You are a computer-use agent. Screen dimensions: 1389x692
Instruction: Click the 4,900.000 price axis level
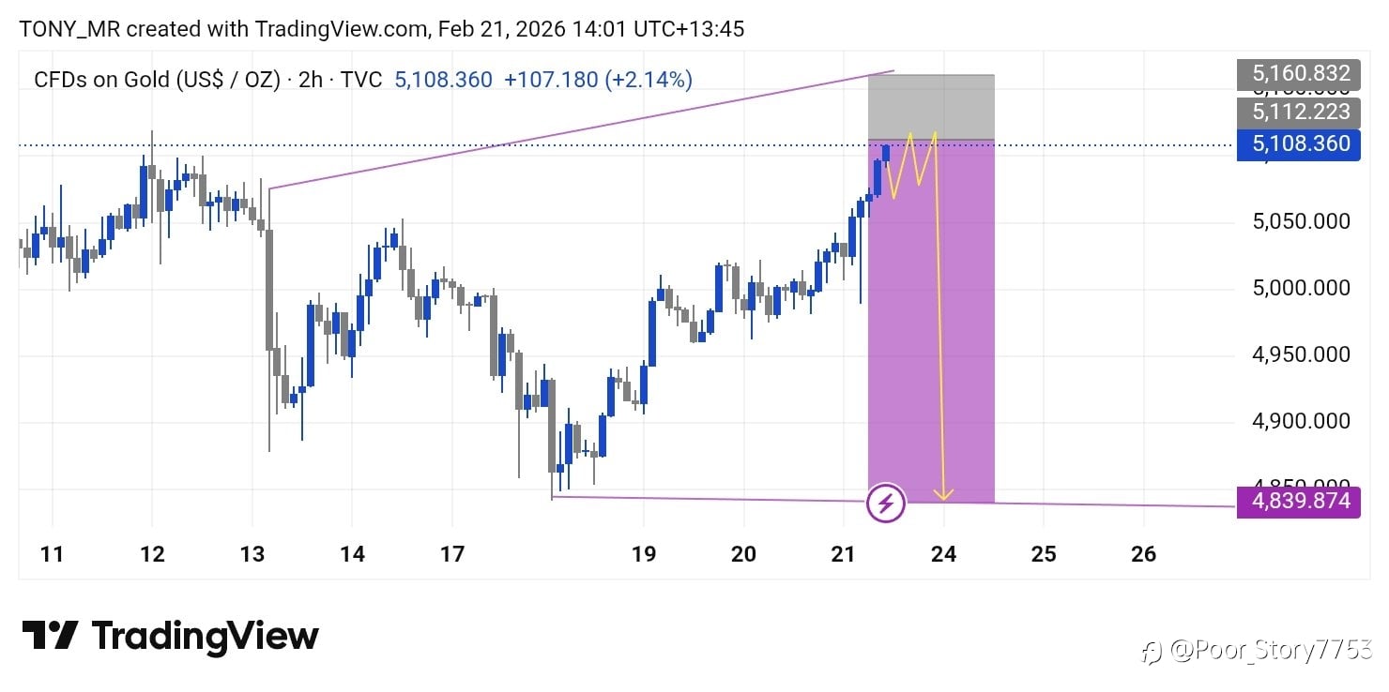click(x=1301, y=421)
